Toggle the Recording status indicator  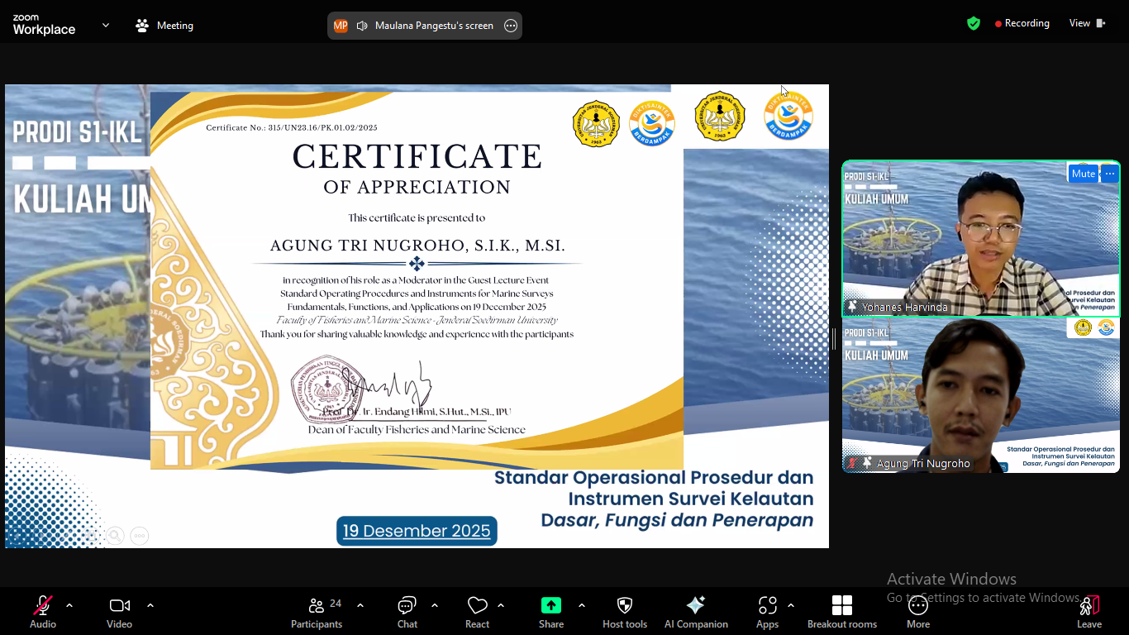click(x=1022, y=23)
